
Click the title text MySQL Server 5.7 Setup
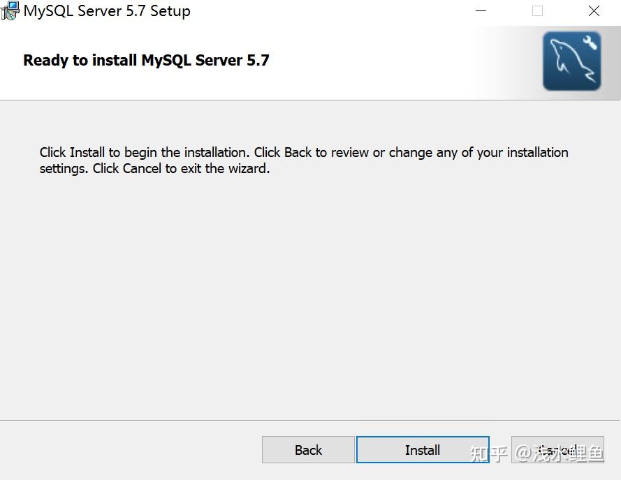tap(107, 11)
